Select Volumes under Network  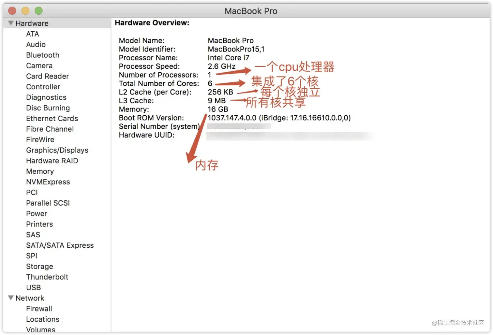tap(41, 329)
